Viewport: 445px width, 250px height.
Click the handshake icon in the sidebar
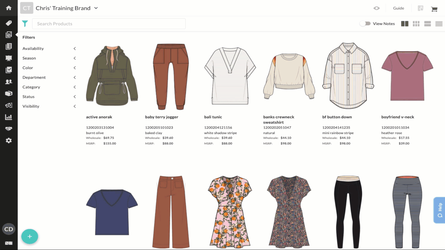[9, 129]
